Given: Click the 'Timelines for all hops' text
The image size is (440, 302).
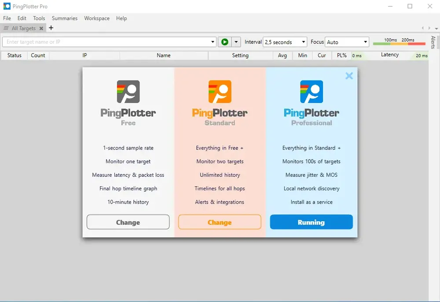Looking at the screenshot, I should pyautogui.click(x=220, y=189).
